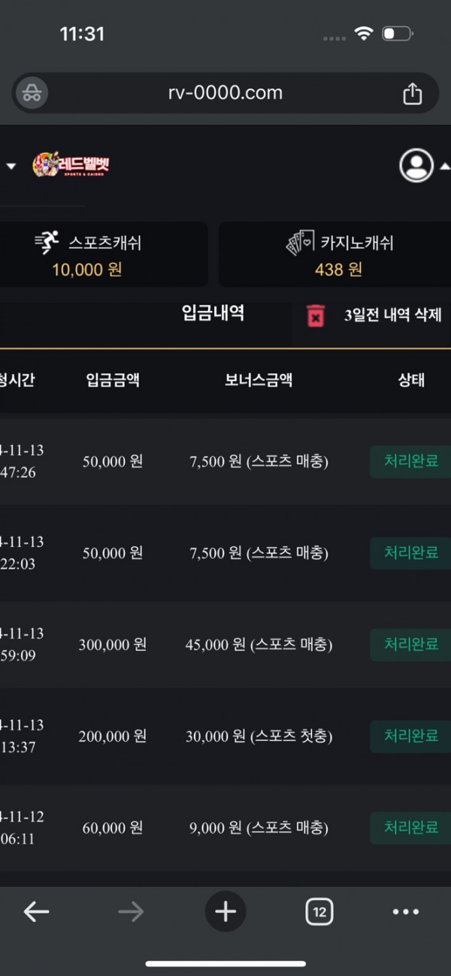This screenshot has width=451, height=976.
Task: Select the 입금금액 column header
Action: (113, 380)
